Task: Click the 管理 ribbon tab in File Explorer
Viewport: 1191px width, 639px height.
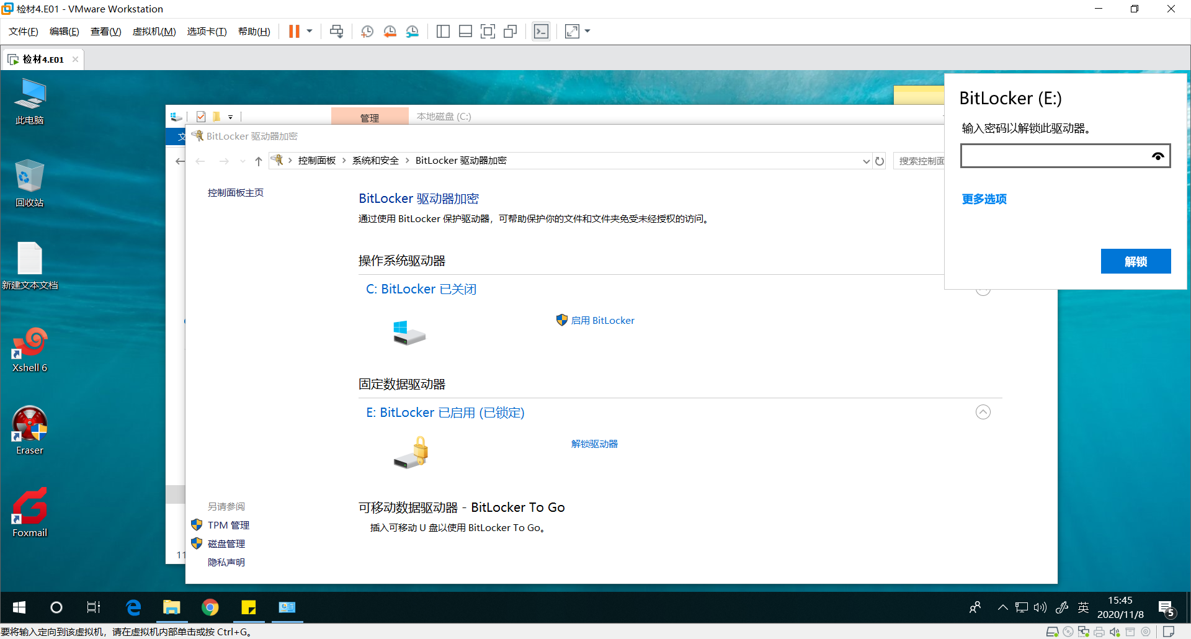Action: pos(370,117)
